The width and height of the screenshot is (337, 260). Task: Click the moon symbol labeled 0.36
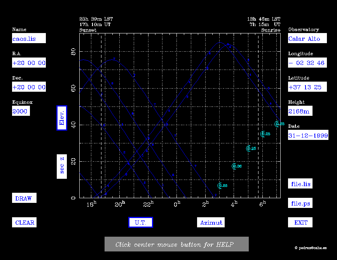[x=234, y=166]
